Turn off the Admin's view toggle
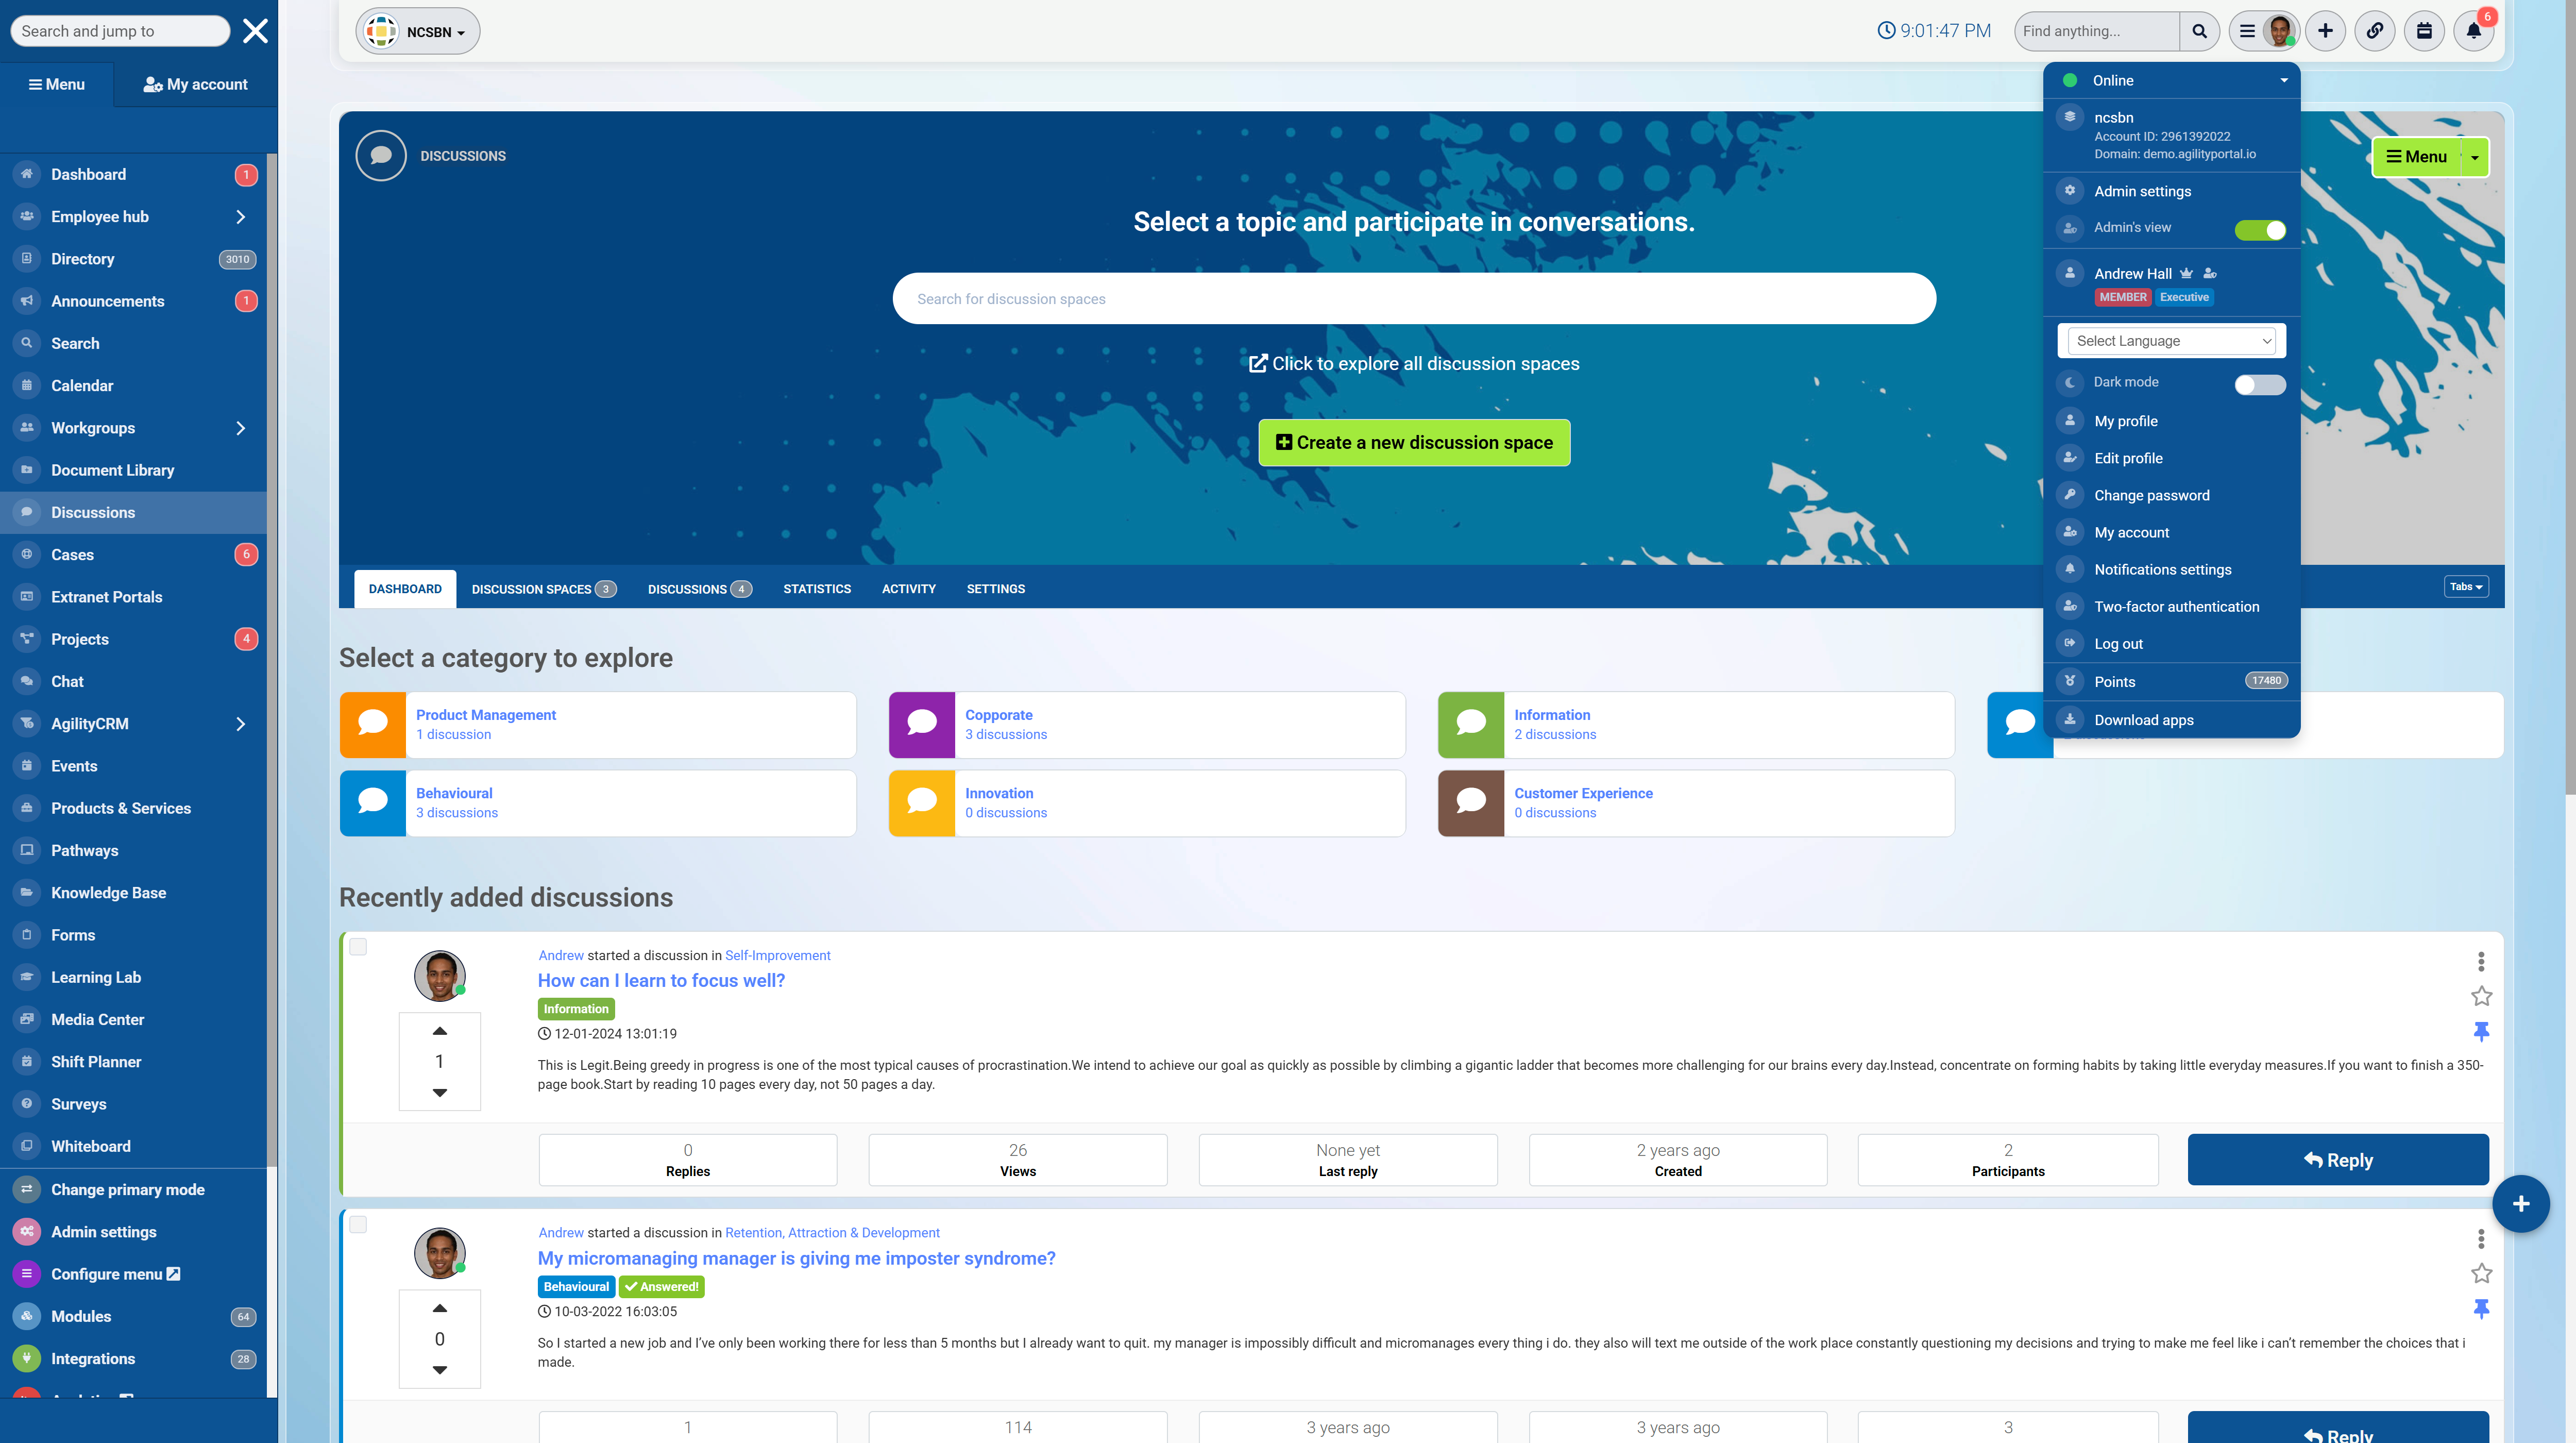The image size is (2576, 1443). 2260,230
